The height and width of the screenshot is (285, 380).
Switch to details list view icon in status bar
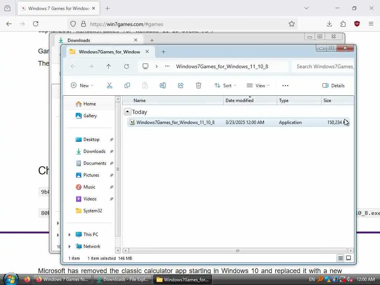[x=341, y=258]
